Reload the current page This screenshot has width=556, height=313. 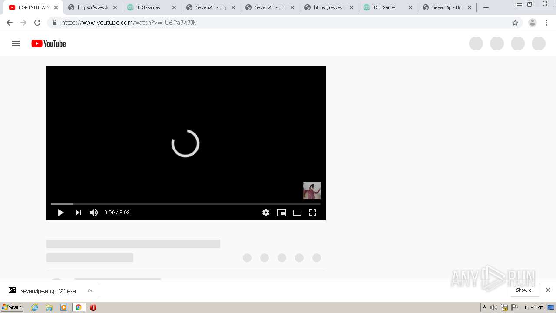37,23
